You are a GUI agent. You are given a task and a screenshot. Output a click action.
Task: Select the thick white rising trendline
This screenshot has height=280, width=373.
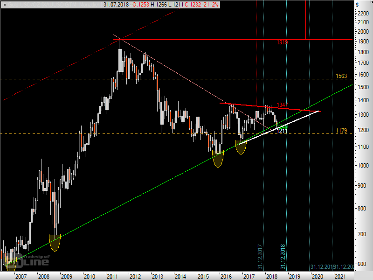(280, 127)
